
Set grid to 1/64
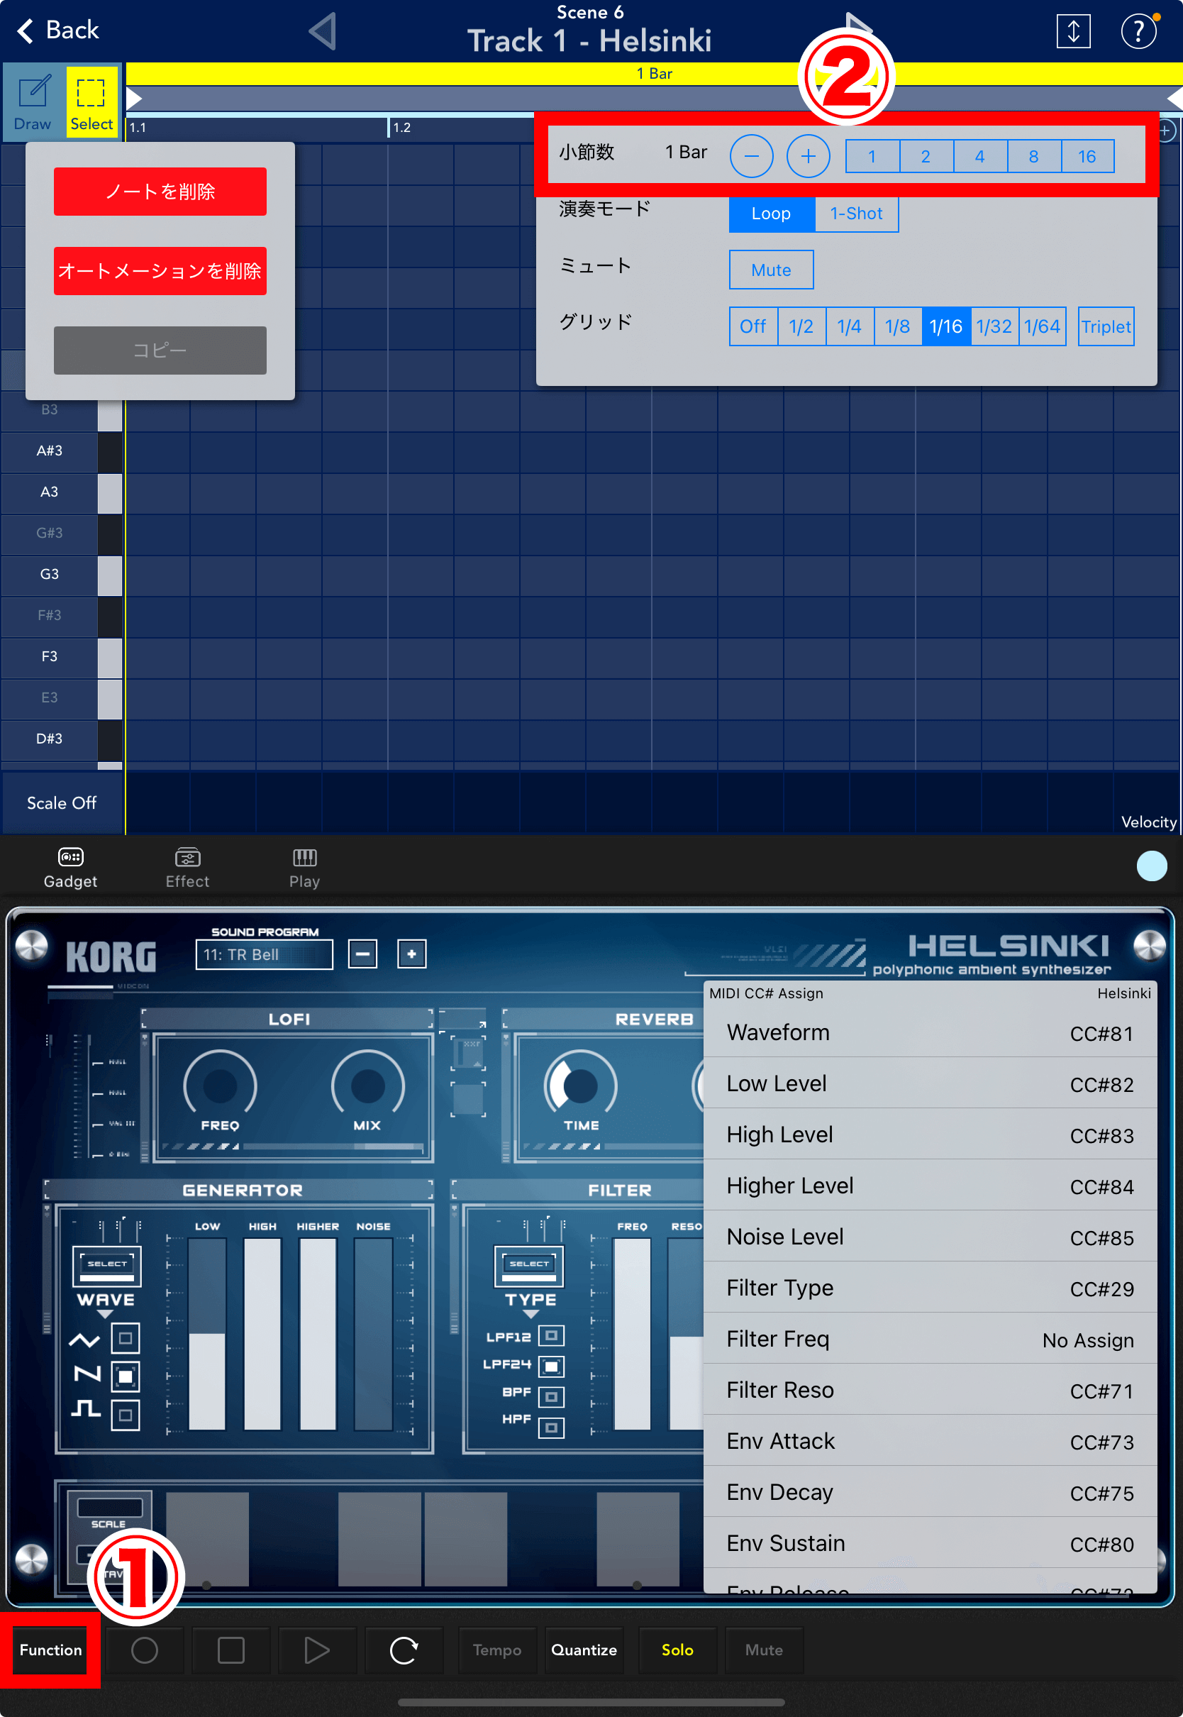click(x=1042, y=326)
